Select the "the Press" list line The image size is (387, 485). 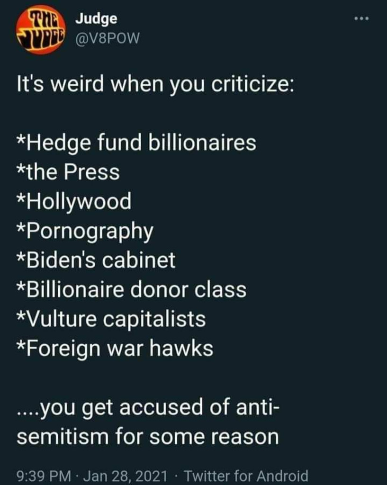coord(68,172)
